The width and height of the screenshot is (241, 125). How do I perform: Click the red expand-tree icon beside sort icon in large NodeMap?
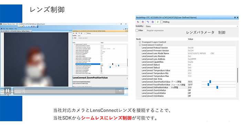click(143, 22)
